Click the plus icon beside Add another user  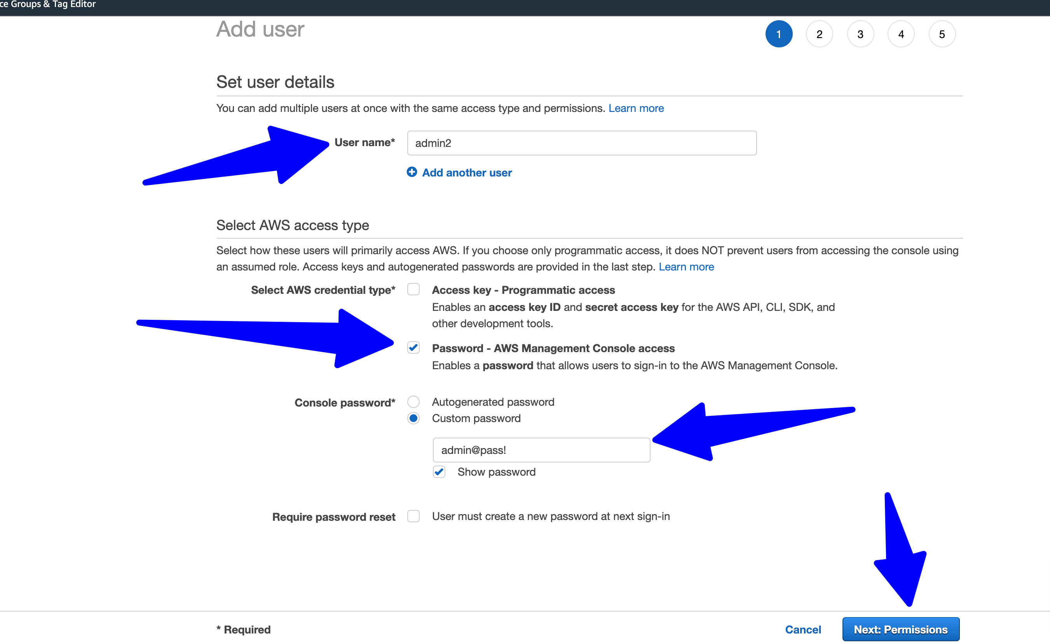click(412, 172)
